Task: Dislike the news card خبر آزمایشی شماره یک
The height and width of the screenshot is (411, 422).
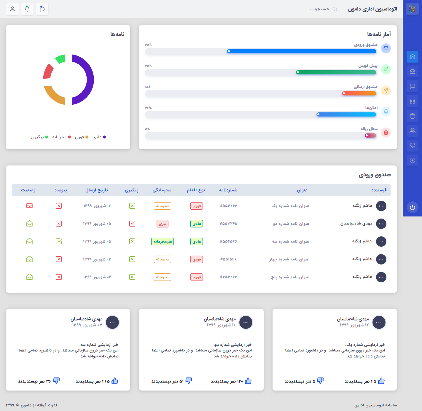Action: (320, 381)
